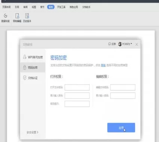Select WPS账号加密 in the dialog sidebar

(x=33, y=57)
